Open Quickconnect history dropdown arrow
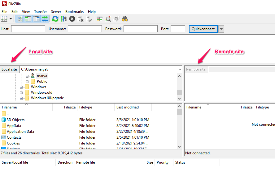 pyautogui.click(x=221, y=29)
